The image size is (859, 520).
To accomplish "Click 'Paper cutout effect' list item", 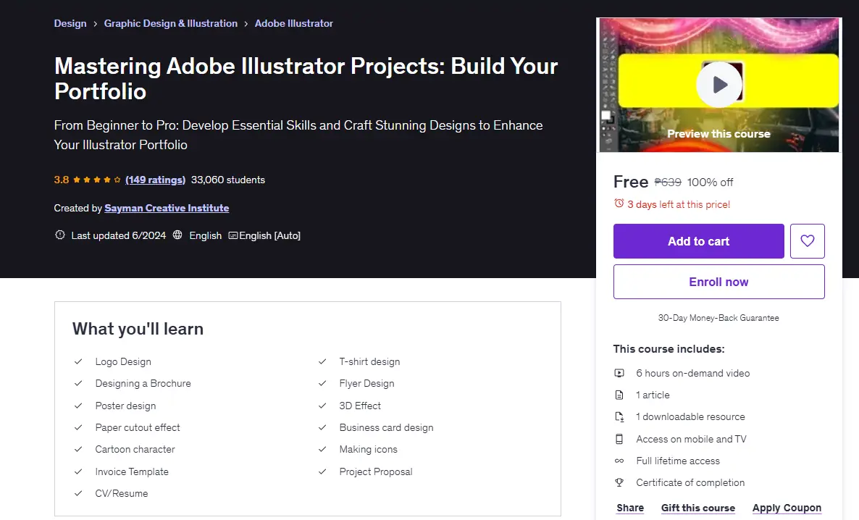I will point(138,427).
